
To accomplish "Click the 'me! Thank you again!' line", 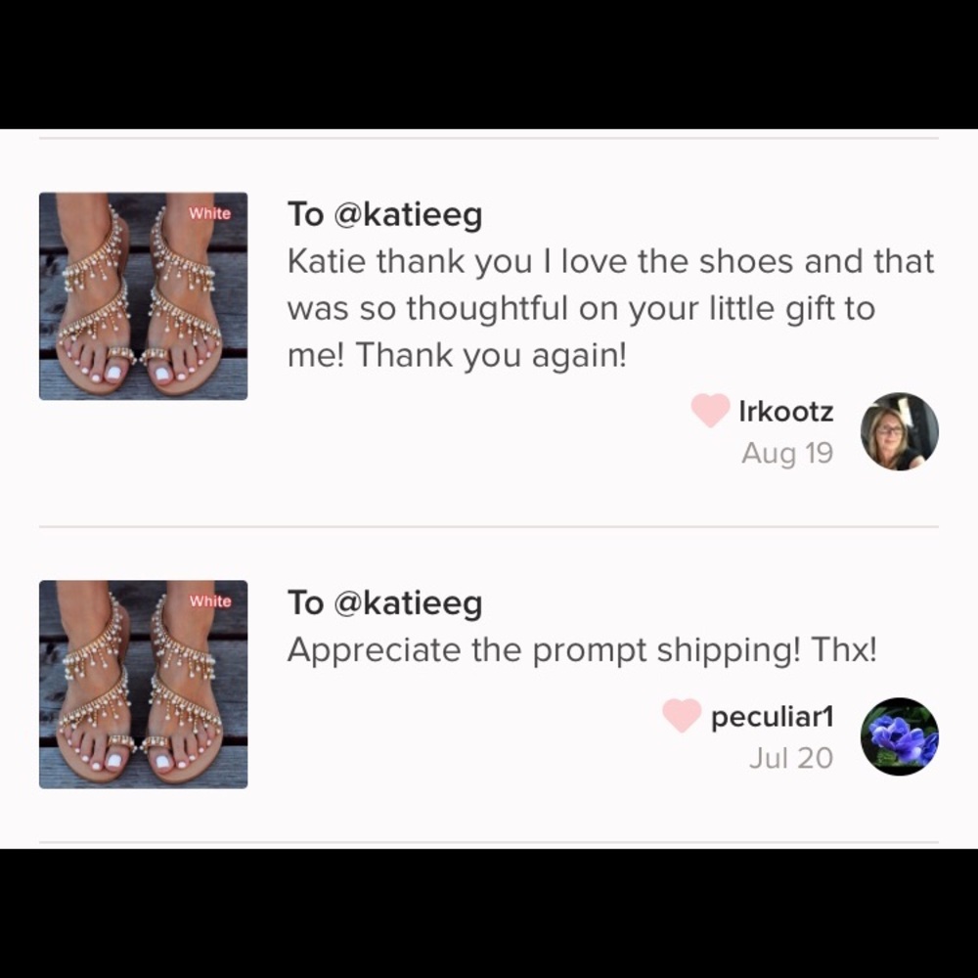I will (x=457, y=356).
